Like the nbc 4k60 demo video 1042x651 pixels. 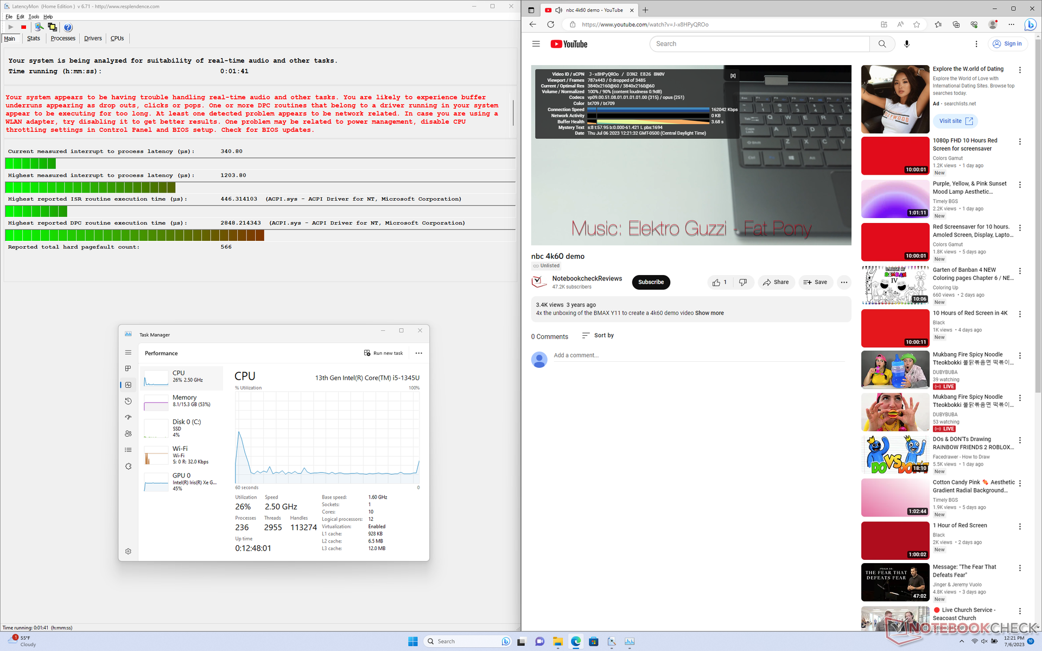pyautogui.click(x=720, y=282)
